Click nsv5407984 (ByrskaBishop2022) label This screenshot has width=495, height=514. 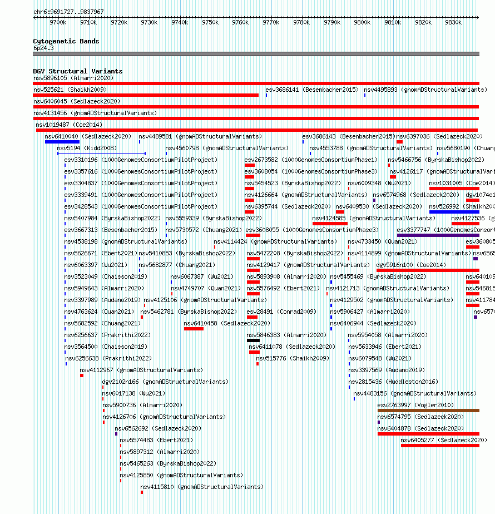[x=113, y=218]
